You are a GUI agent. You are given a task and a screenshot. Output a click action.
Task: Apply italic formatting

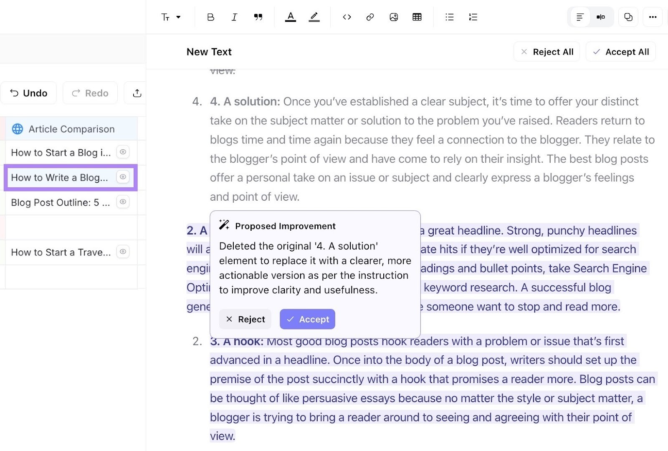point(234,17)
